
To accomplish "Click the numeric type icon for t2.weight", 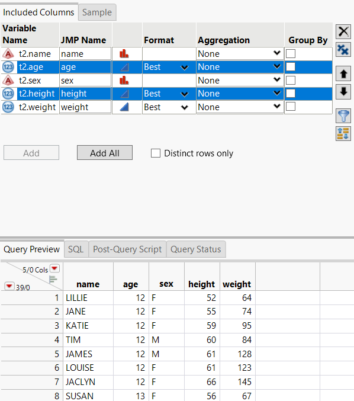I will pyautogui.click(x=8, y=107).
